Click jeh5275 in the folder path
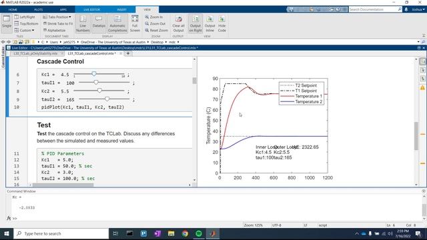 [x=69, y=42]
